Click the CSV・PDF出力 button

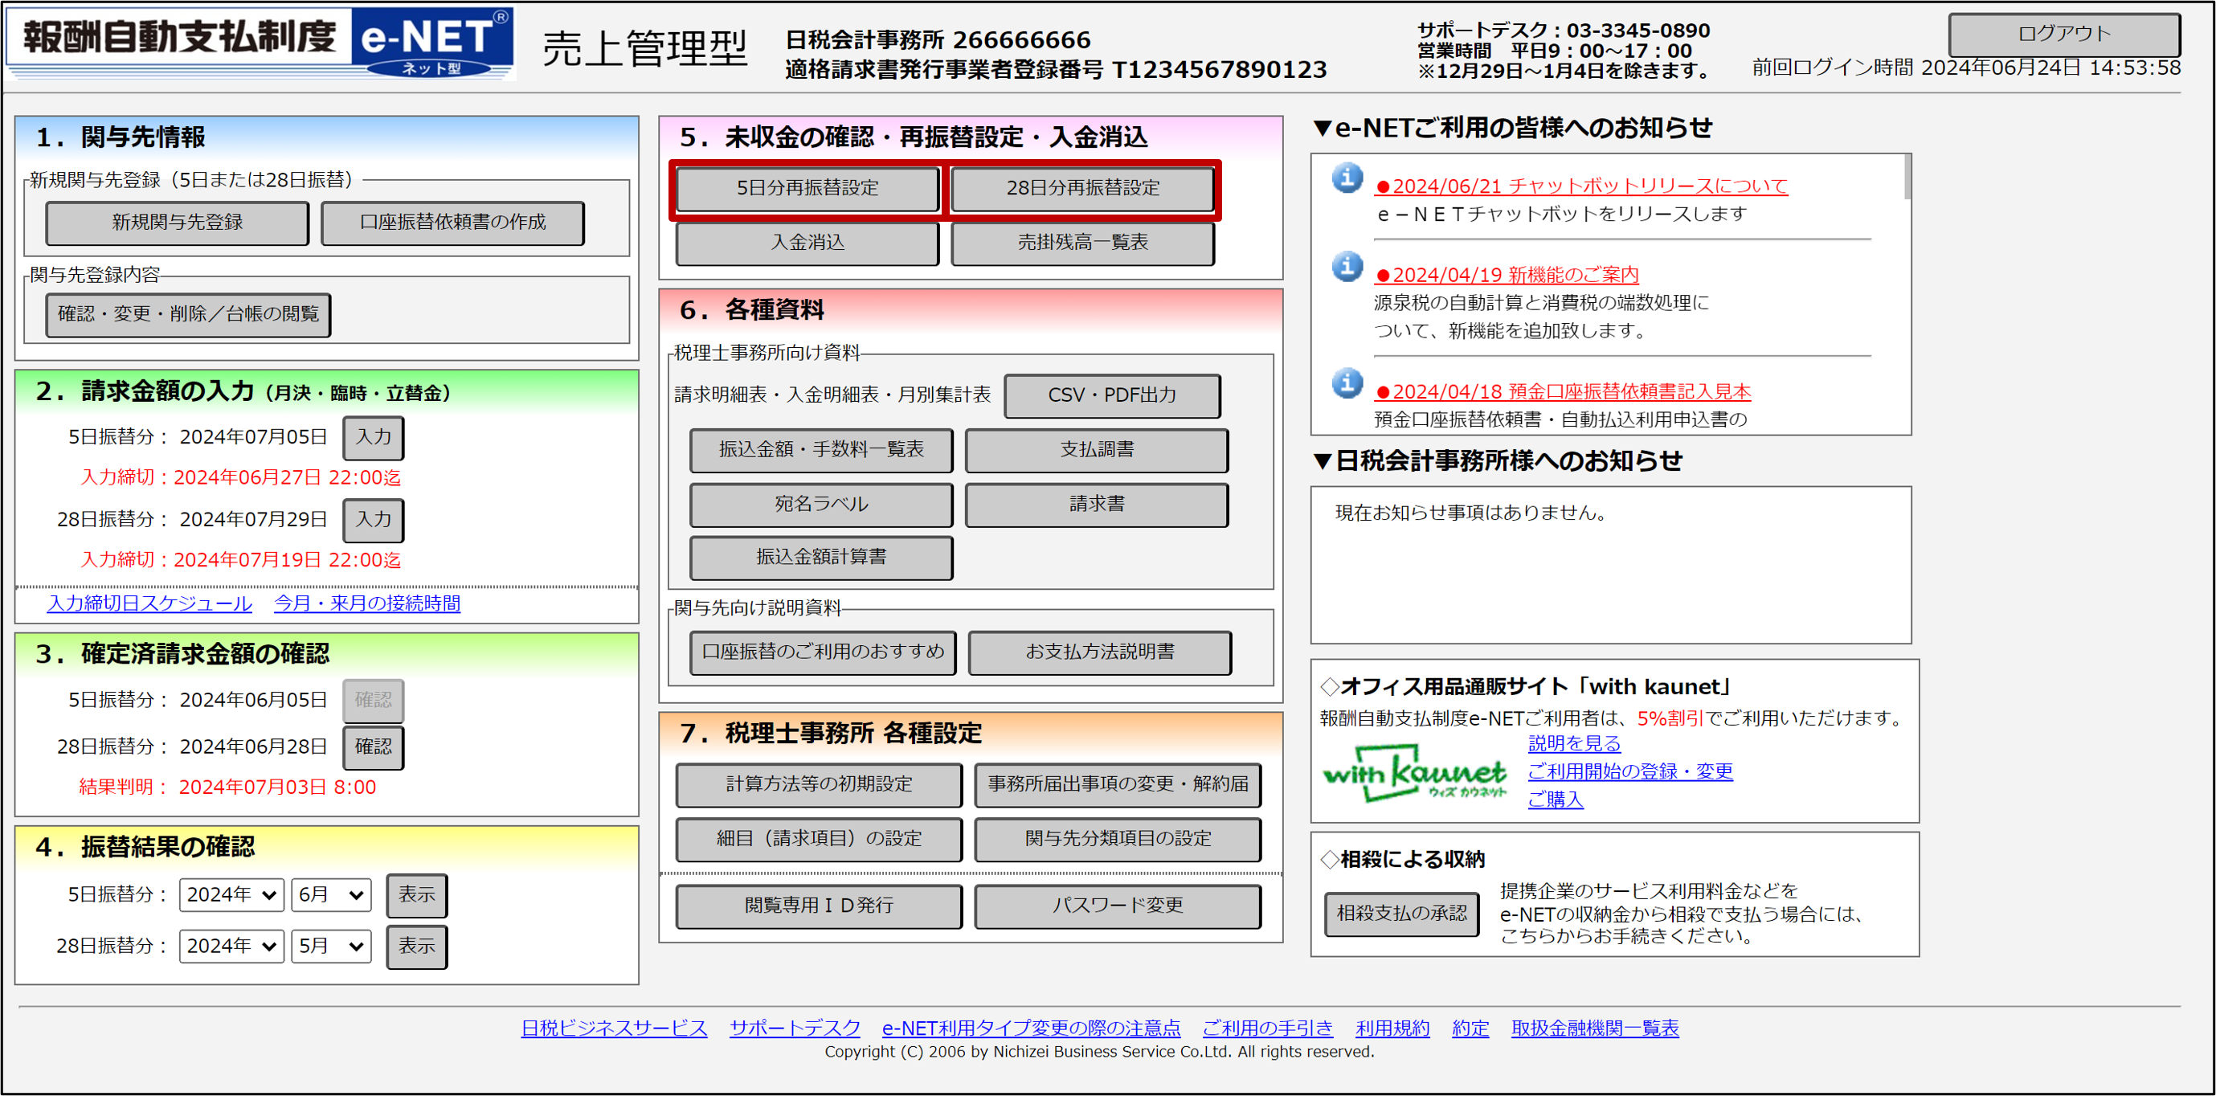click(1111, 395)
